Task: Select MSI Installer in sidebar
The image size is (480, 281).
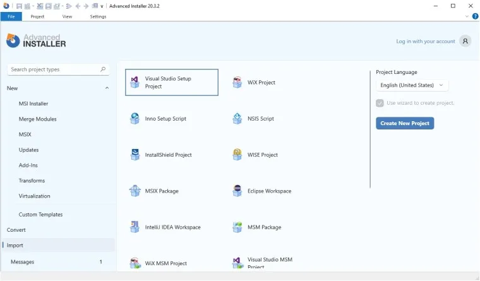Action: [x=33, y=104]
